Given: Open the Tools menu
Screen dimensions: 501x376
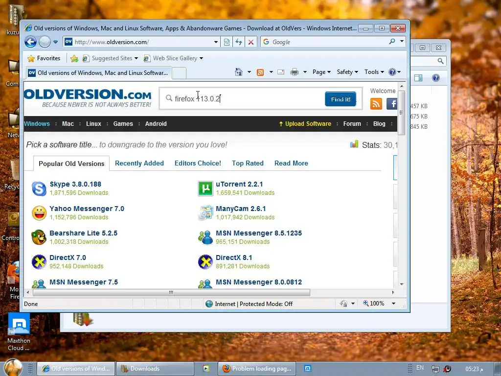Looking at the screenshot, I should point(374,72).
